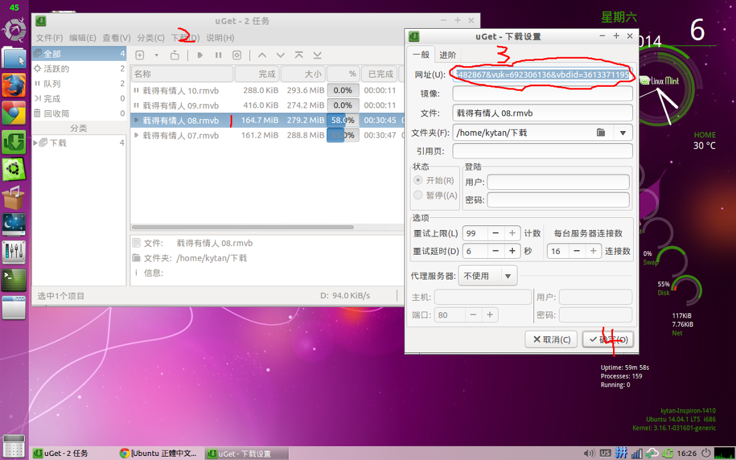736x460 pixels.
Task: Click the 引用页 referrer input field
Action: [x=543, y=151]
